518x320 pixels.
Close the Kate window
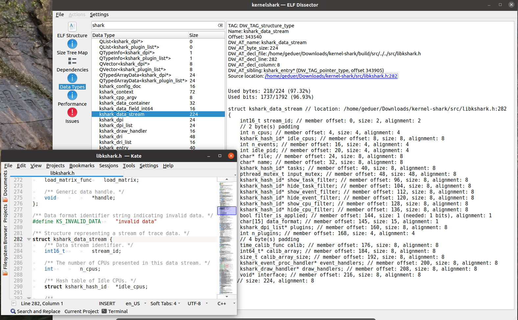click(231, 156)
